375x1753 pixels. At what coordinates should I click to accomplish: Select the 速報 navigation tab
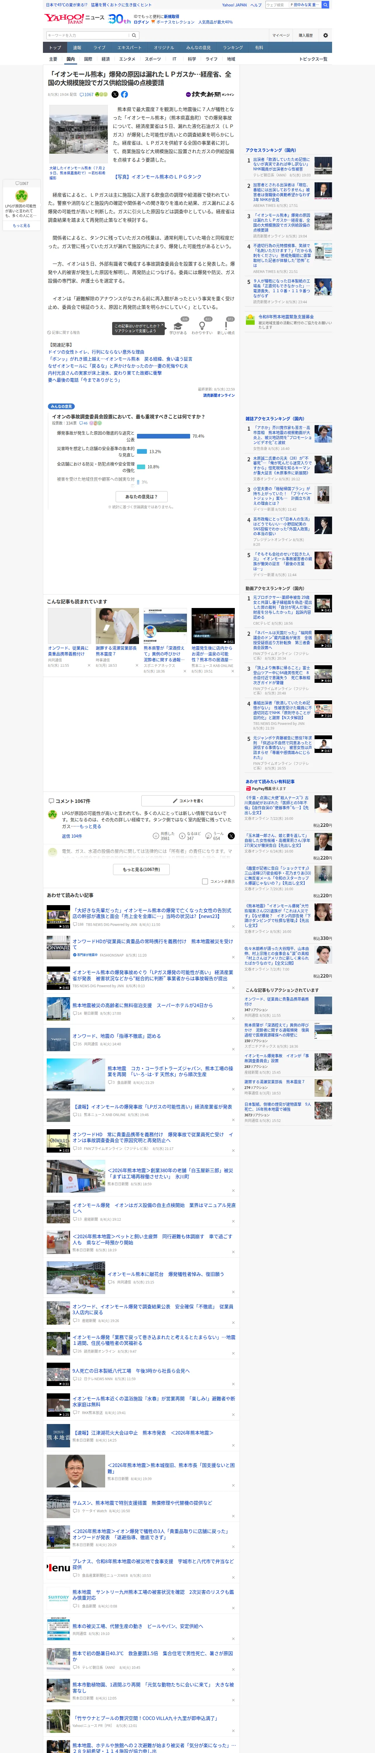(77, 48)
